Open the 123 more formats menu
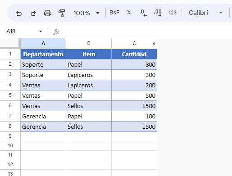232x176 pixels. click(173, 13)
